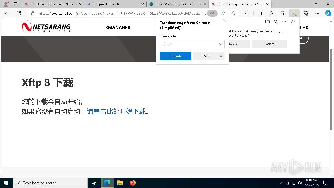Go back with the browser back arrow
Screen dimensions: 334x188
coord(7,13)
